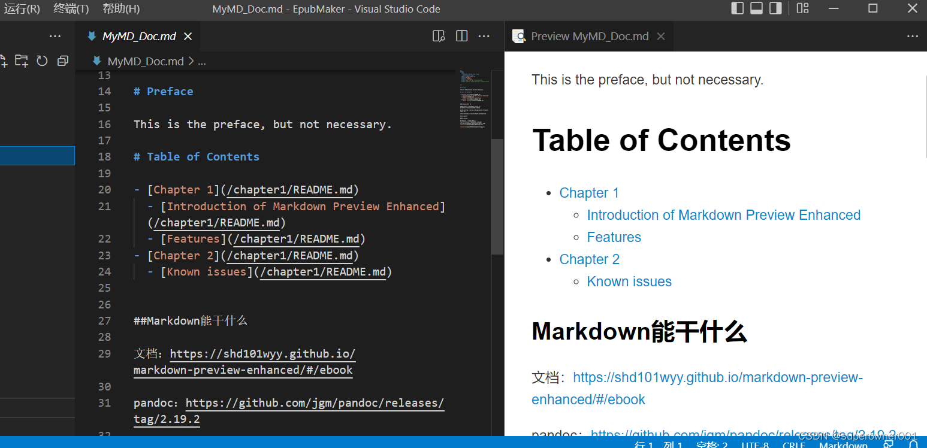This screenshot has width=927, height=448.
Task: Change line ending via CRLF status
Action: click(x=793, y=445)
